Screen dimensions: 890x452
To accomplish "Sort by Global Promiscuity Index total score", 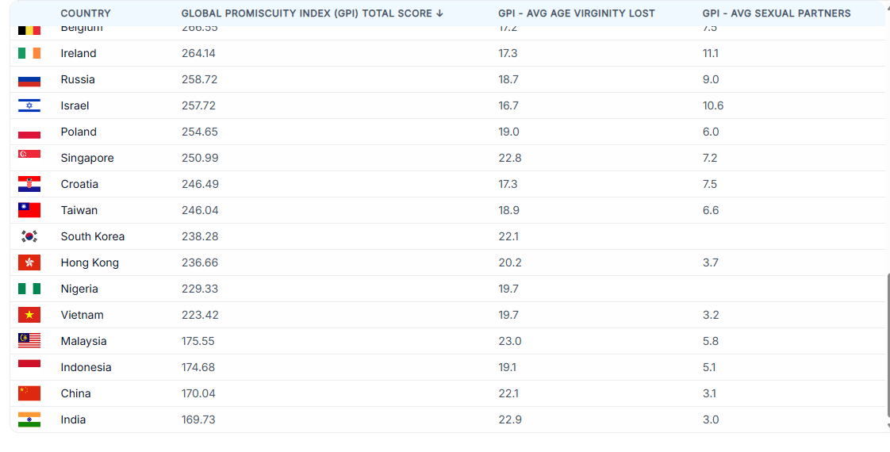I will tap(306, 13).
